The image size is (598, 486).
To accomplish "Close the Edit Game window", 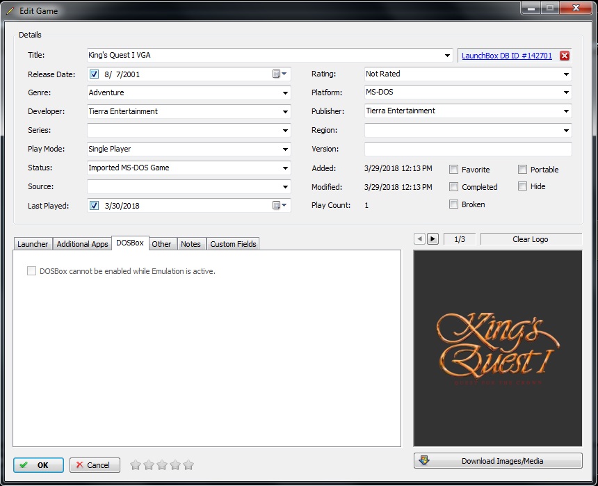I will [x=576, y=8].
